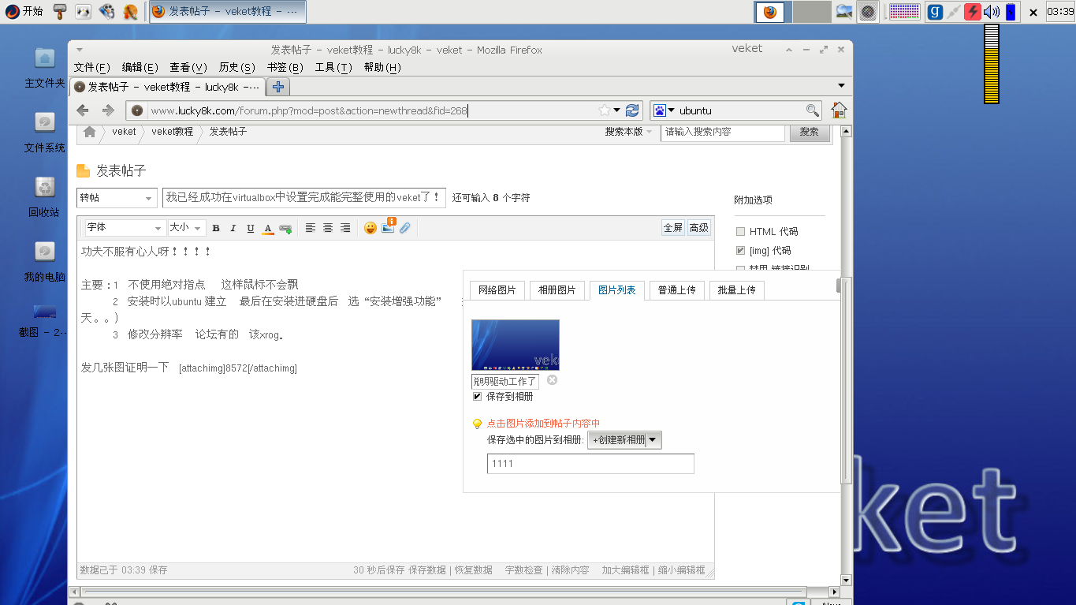Go back with Firefox back arrow
The image size is (1076, 605).
click(83, 110)
